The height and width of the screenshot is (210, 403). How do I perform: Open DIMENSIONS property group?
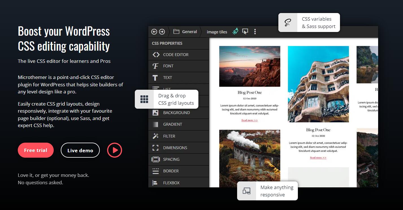coord(179,148)
